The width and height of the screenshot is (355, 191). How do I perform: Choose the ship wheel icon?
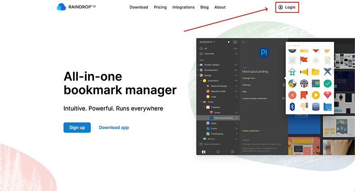click(x=304, y=84)
